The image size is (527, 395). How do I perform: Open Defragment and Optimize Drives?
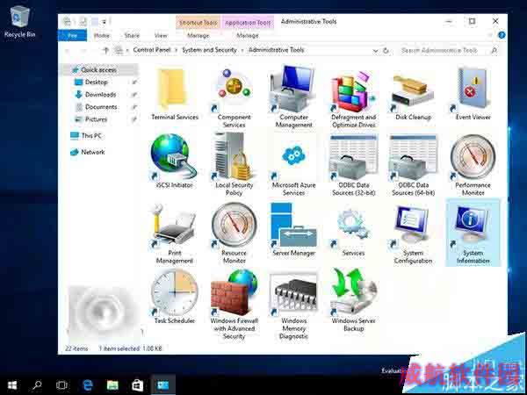[353, 97]
